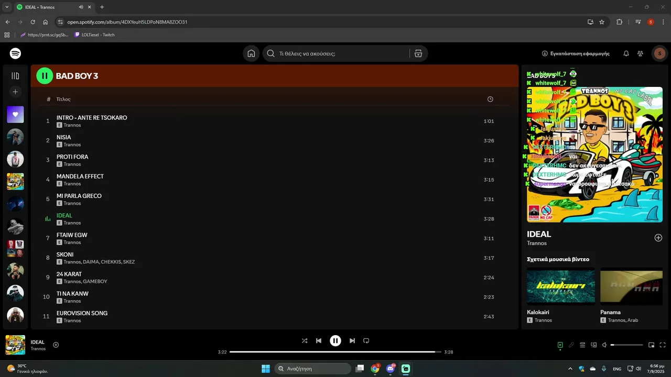
Task: Open Chrome from the taskbar
Action: click(x=375, y=369)
